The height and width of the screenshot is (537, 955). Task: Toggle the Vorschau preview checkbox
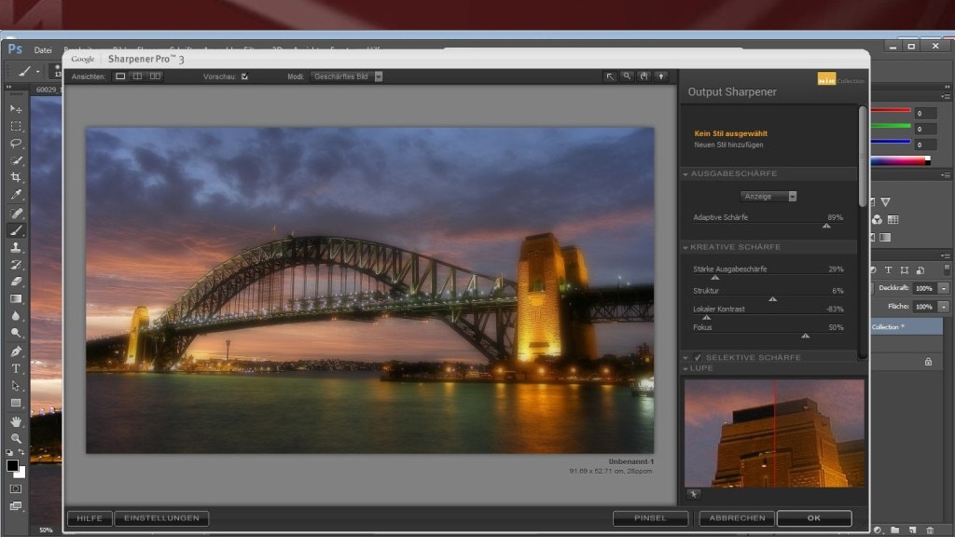pyautogui.click(x=245, y=76)
